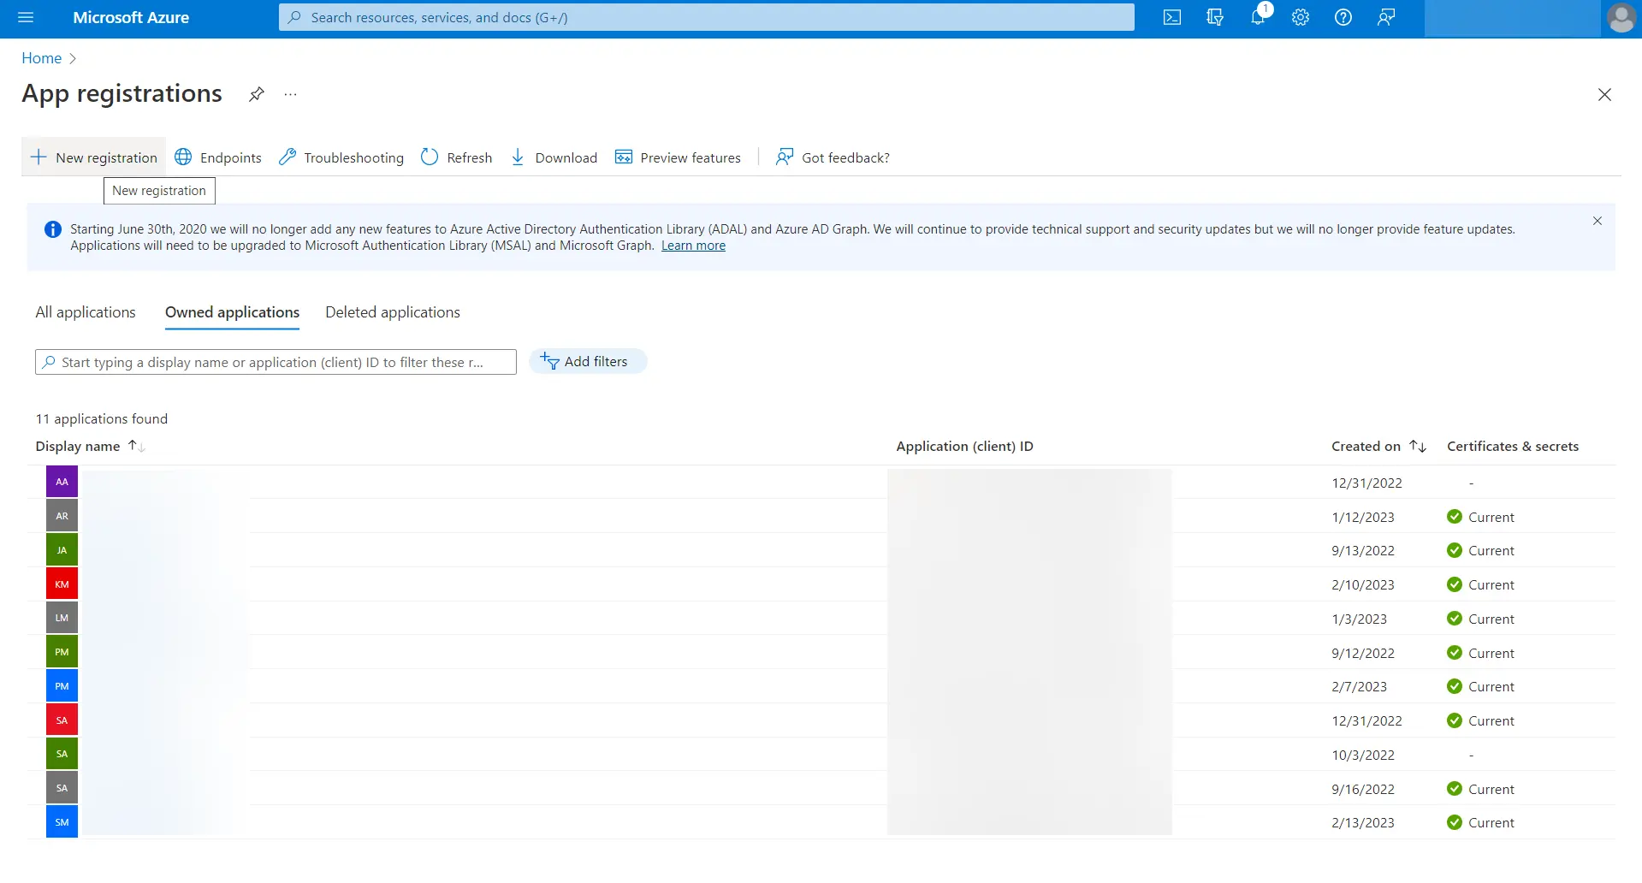Click the Current status in the 1/12/2023 row

tap(1480, 517)
